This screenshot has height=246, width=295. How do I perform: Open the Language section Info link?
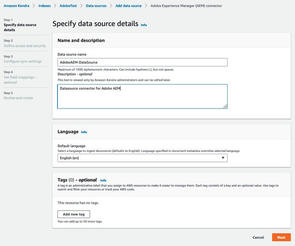coord(84,132)
